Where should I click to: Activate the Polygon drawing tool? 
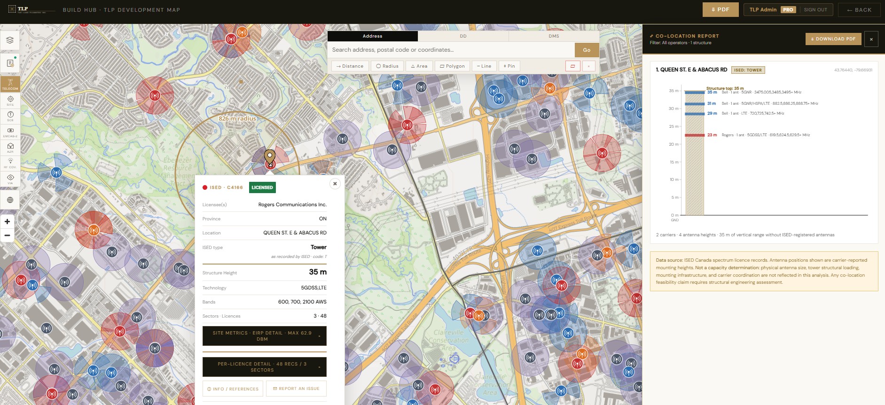click(452, 66)
